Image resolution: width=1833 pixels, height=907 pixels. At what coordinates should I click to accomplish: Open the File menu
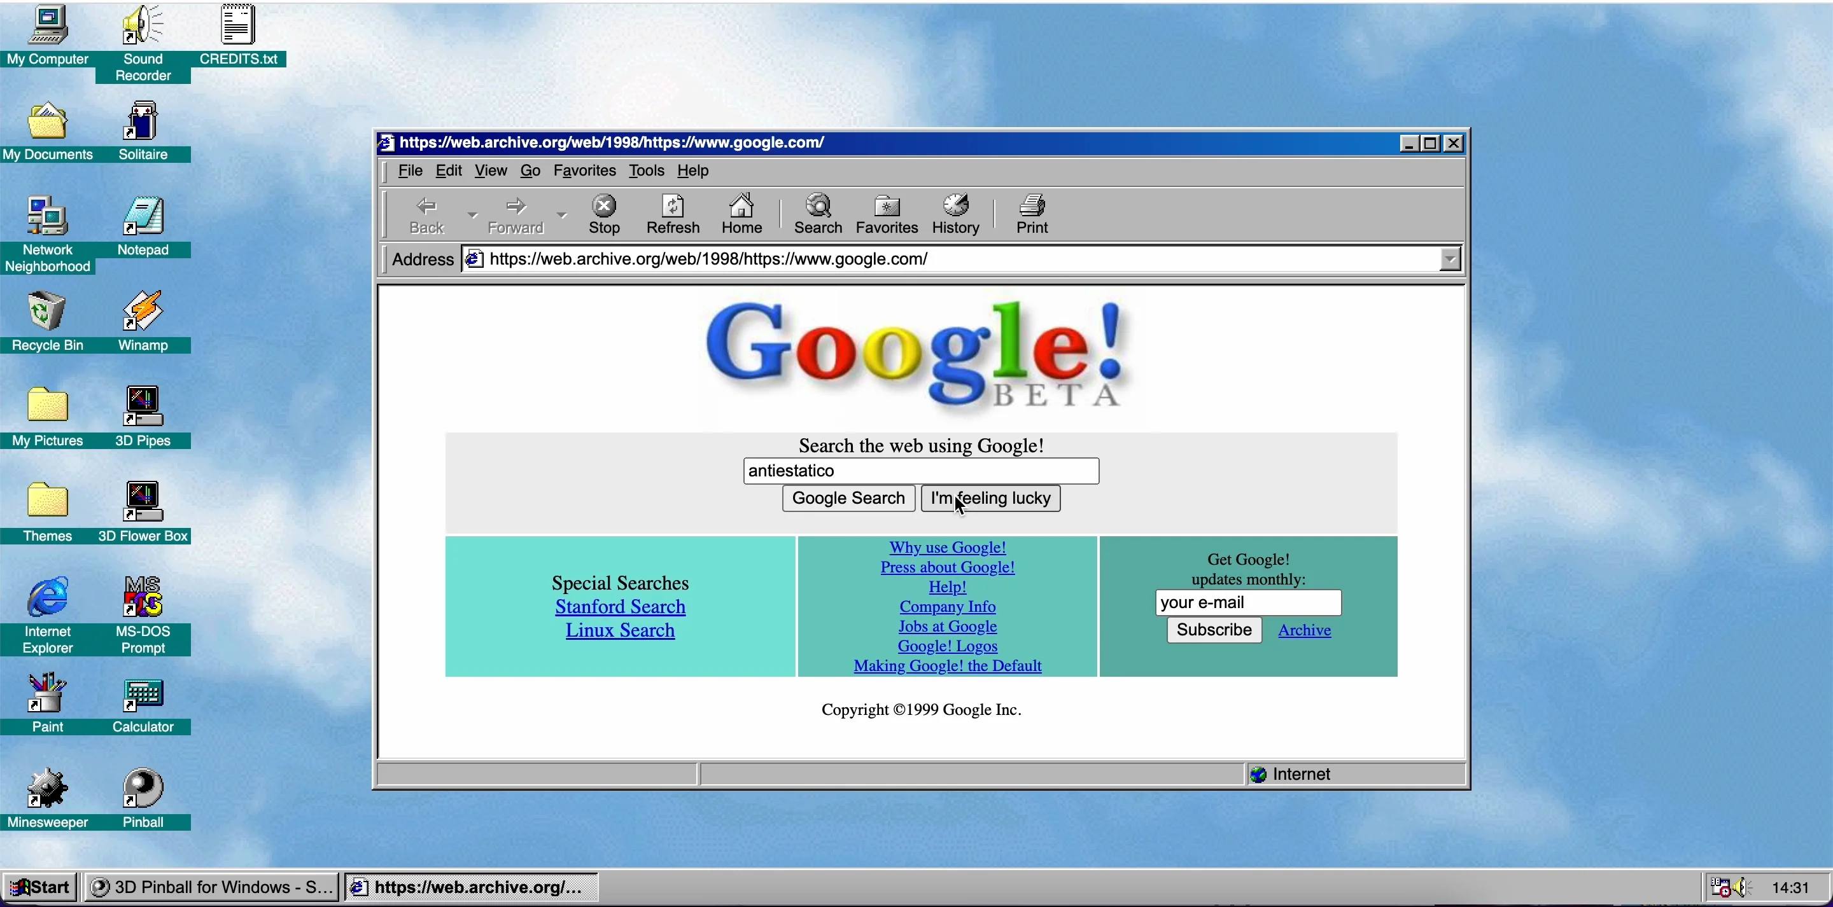[411, 170]
